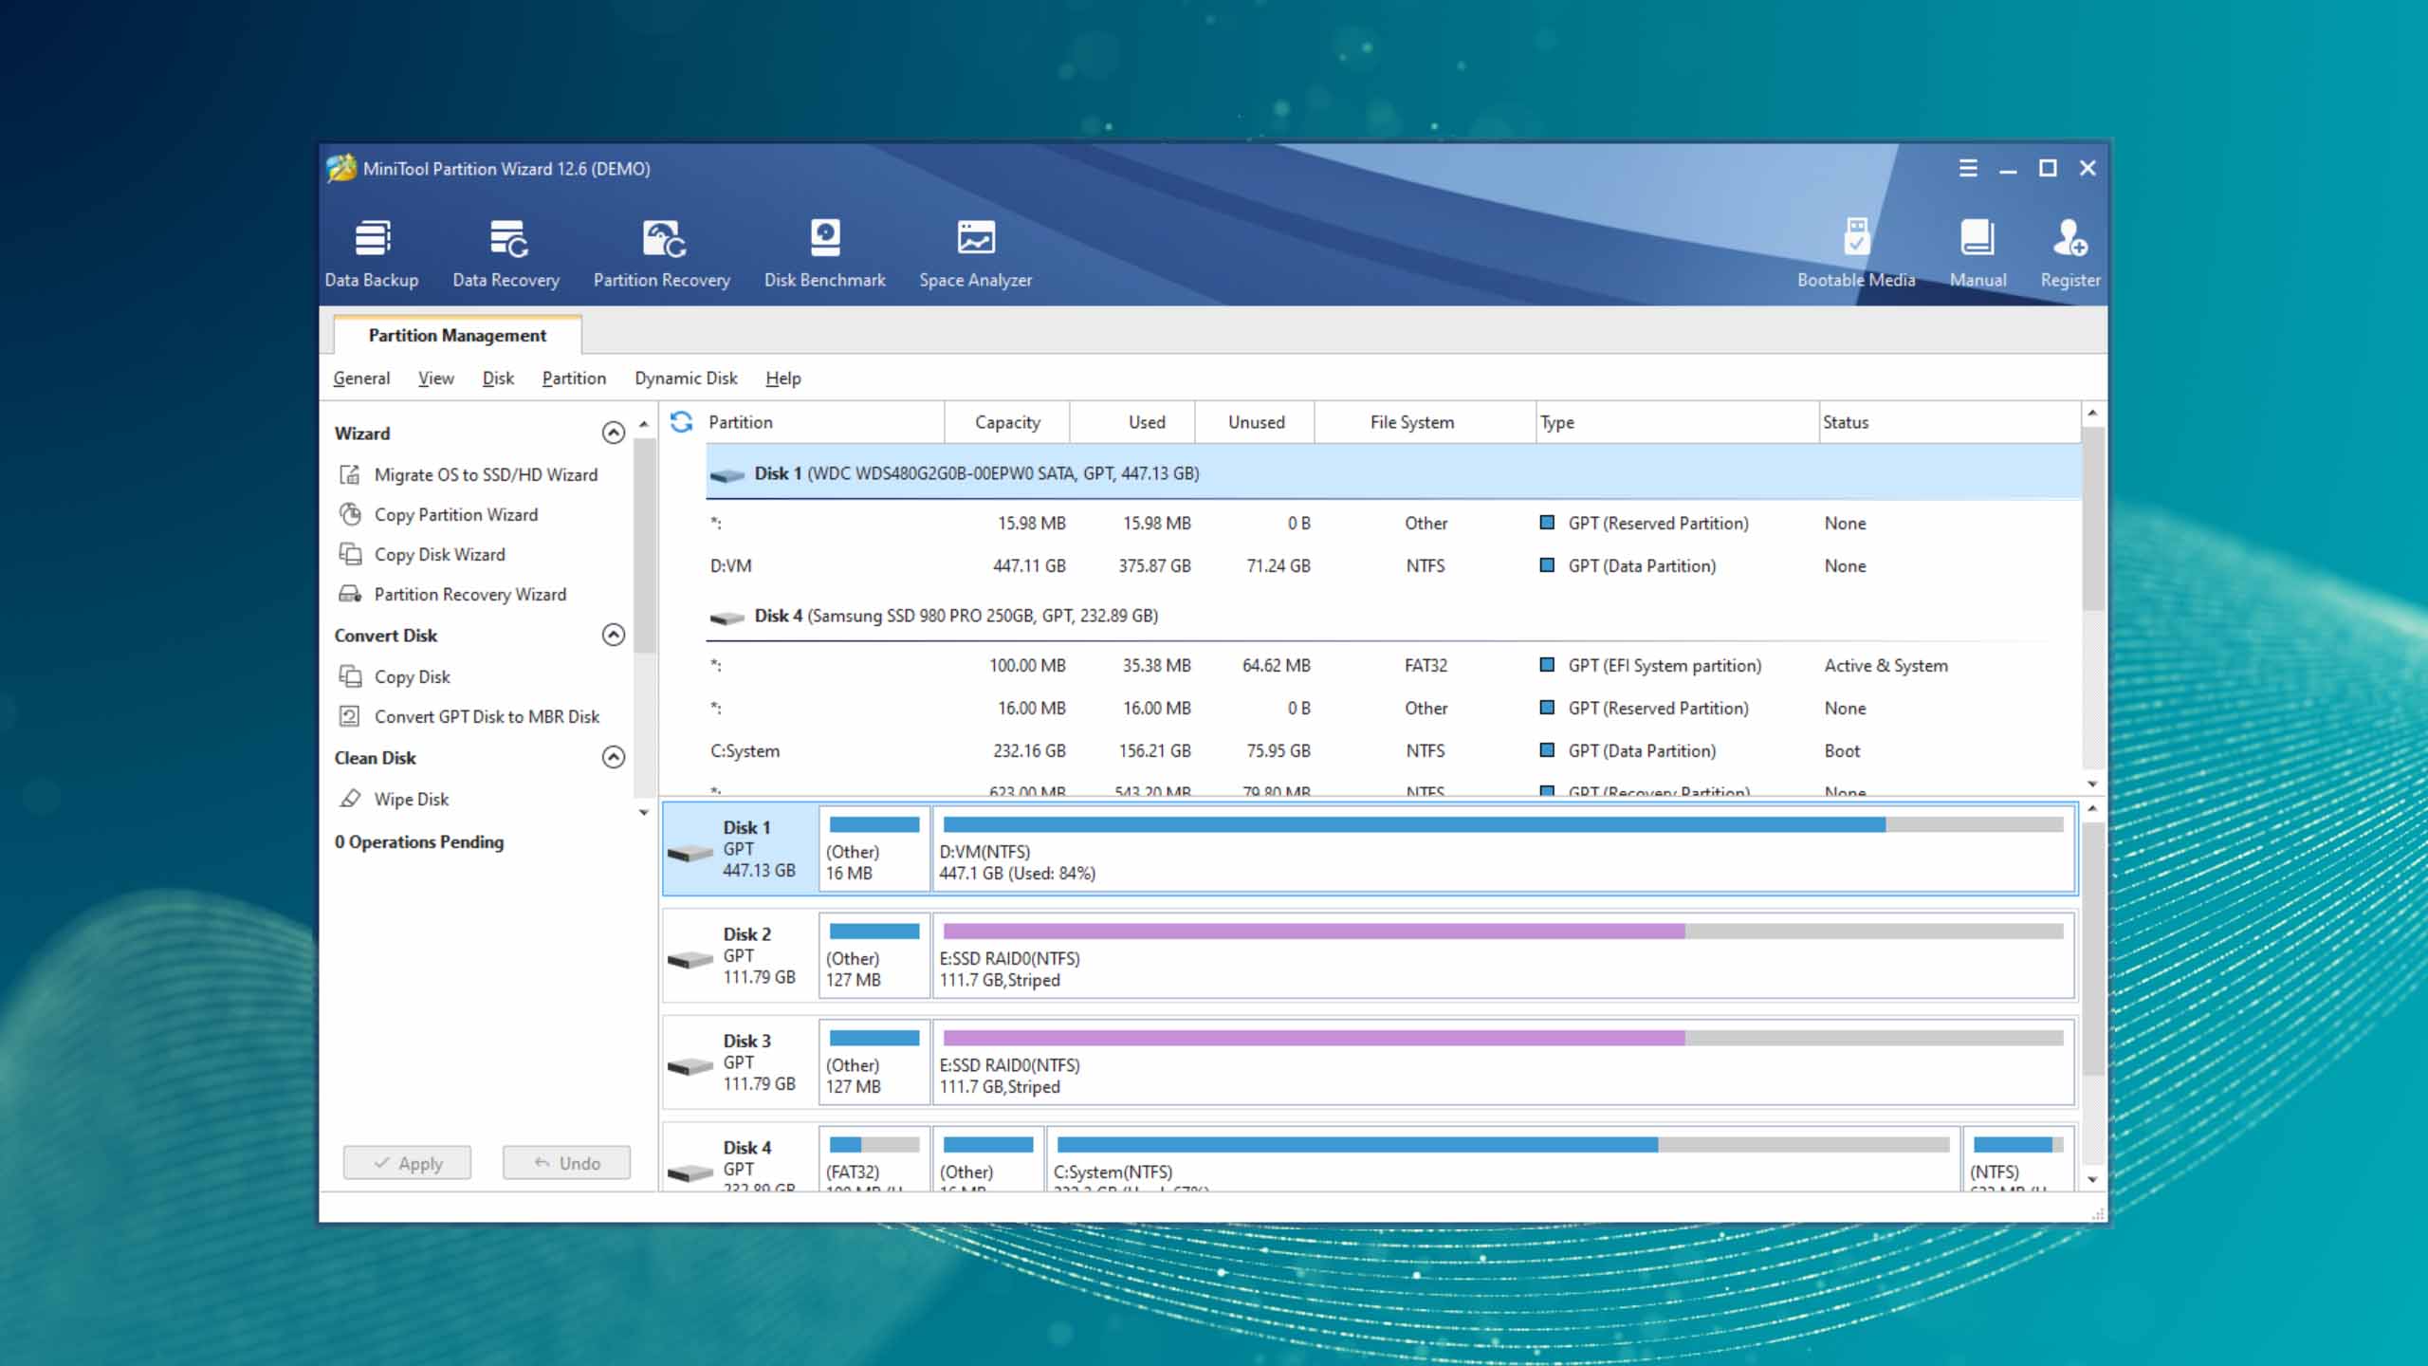Image resolution: width=2428 pixels, height=1366 pixels.
Task: Open the View menu
Action: [435, 378]
